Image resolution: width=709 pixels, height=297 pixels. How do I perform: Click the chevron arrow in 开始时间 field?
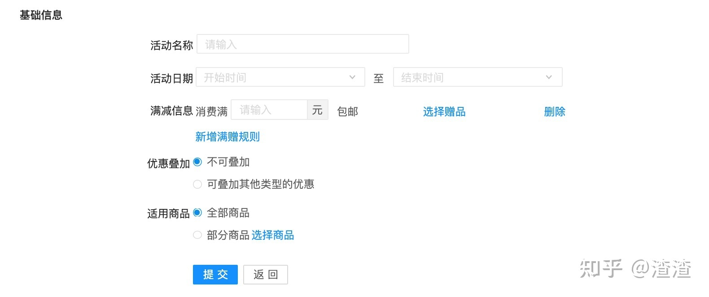tap(352, 77)
